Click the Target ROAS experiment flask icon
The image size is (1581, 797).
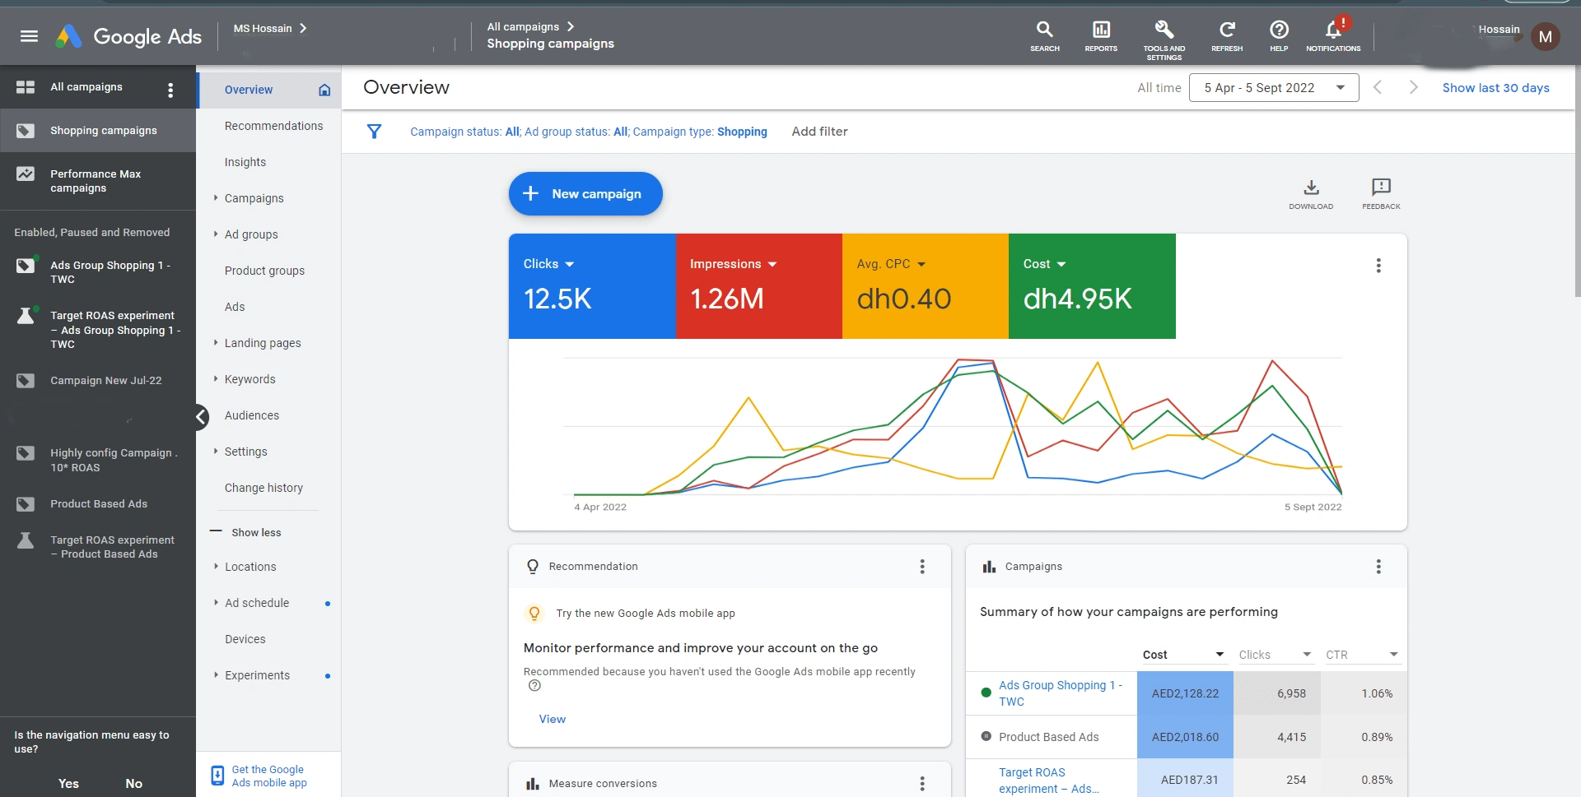26,316
